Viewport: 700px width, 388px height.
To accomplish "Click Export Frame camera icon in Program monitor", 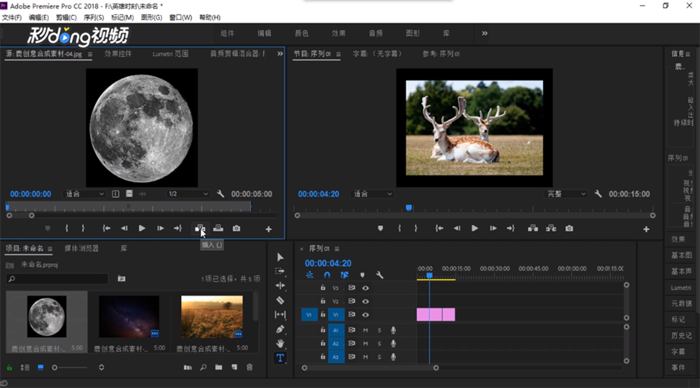I will click(569, 228).
